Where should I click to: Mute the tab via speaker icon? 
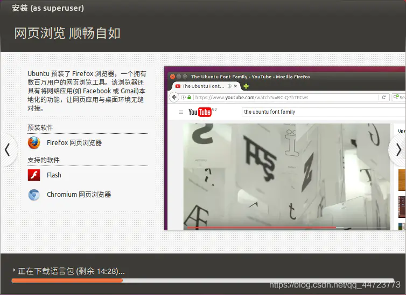coord(229,86)
